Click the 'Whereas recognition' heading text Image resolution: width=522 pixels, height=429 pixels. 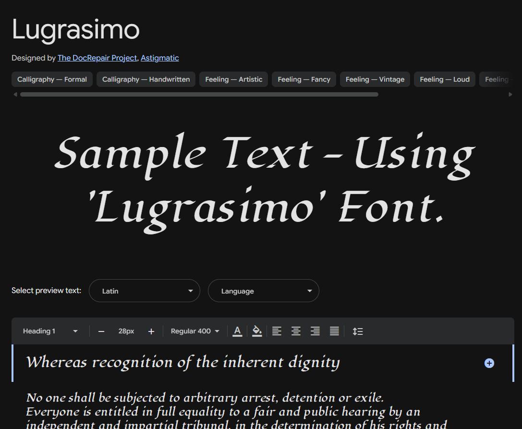(183, 362)
